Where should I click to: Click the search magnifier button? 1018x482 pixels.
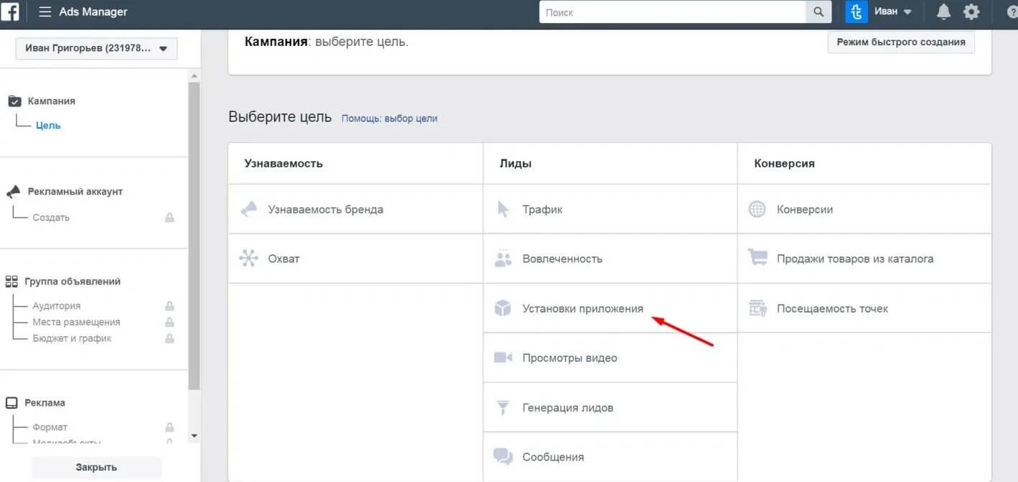(x=818, y=12)
